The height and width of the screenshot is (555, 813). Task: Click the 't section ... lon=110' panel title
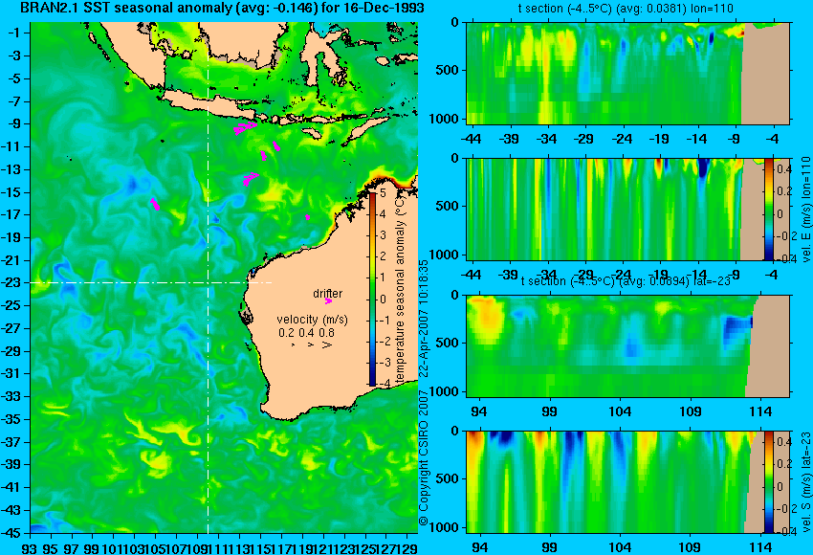point(626,9)
